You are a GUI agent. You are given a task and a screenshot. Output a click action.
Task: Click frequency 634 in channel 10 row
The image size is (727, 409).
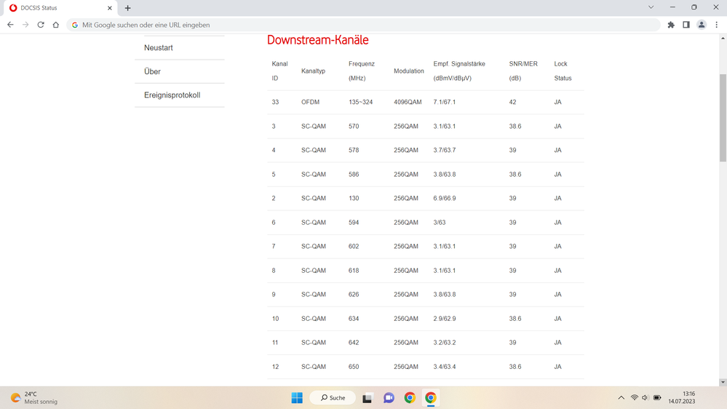354,319
